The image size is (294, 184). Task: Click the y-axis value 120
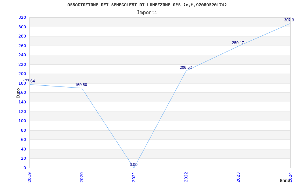[x=22, y=112]
